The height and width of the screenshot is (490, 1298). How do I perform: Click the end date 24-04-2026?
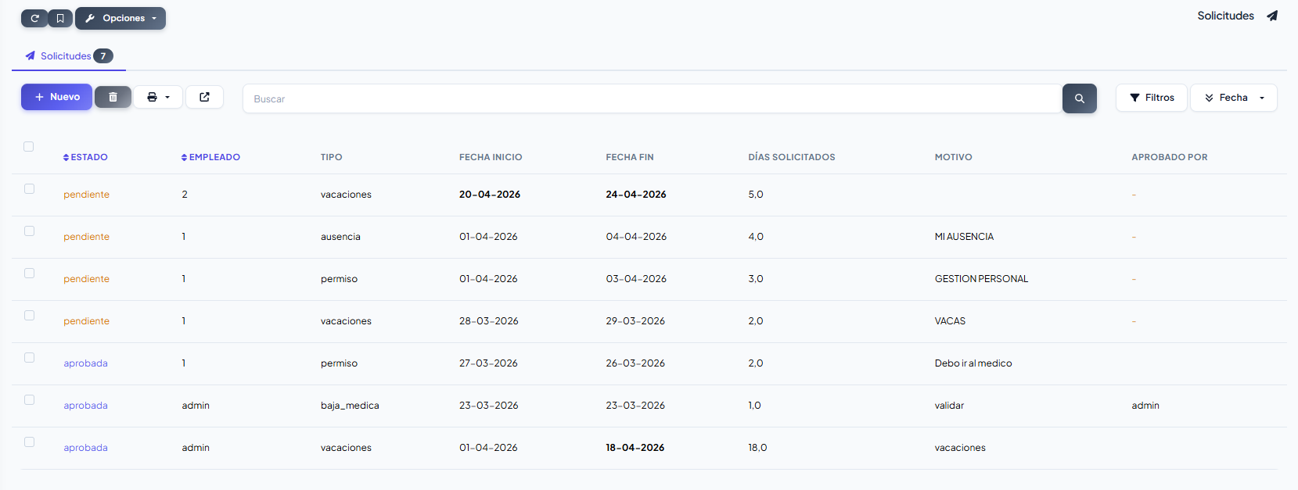coord(636,195)
